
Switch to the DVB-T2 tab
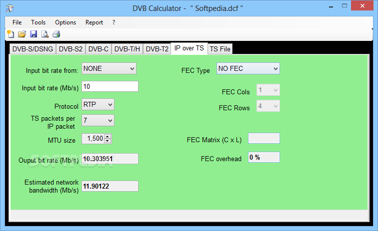click(x=157, y=49)
